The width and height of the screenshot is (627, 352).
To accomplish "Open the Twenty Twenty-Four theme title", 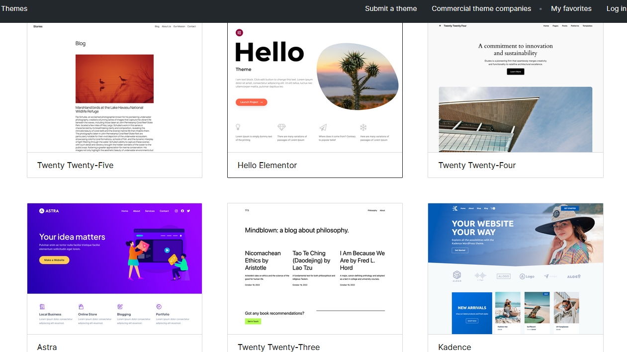I will tap(477, 165).
